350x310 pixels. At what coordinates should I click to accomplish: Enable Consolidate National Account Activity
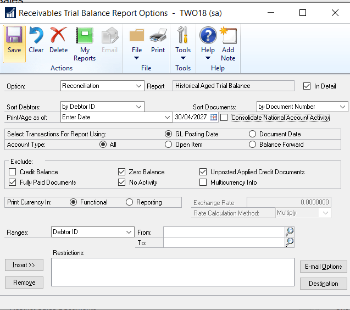click(224, 118)
